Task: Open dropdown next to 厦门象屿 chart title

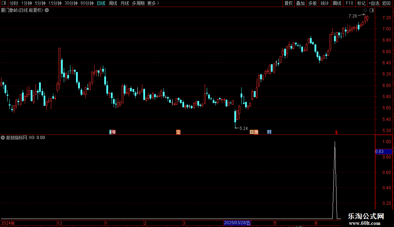Action: [x=47, y=10]
